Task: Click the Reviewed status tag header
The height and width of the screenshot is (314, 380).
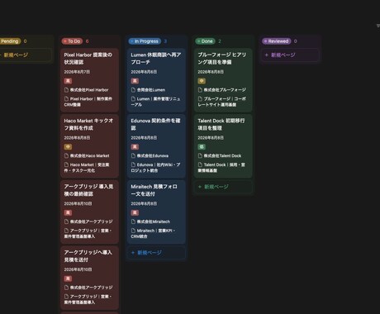Action: tap(277, 41)
